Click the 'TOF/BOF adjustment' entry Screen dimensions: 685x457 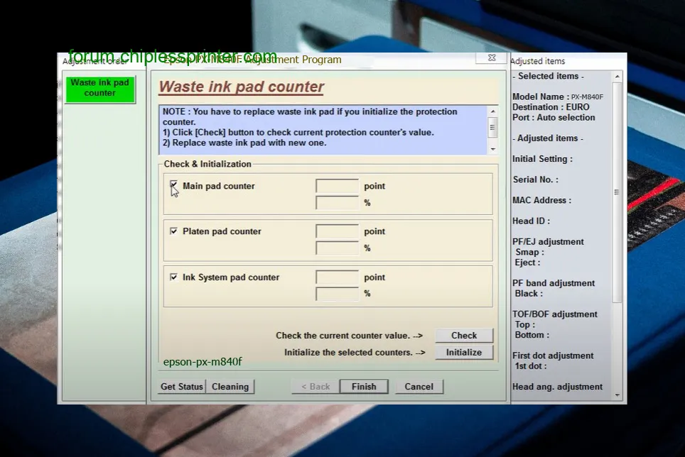(555, 314)
